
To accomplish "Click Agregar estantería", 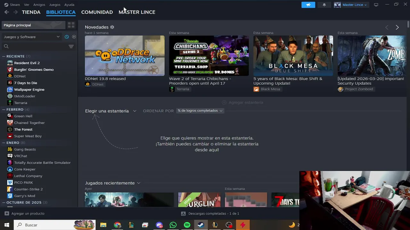I will 242,103.
